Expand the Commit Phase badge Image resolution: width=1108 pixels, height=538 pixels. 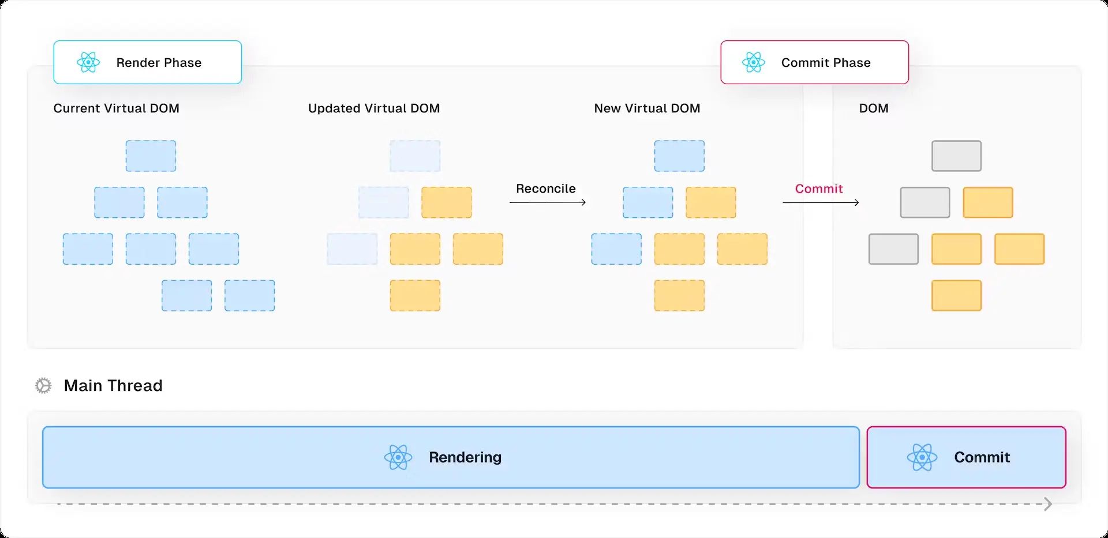coord(814,62)
